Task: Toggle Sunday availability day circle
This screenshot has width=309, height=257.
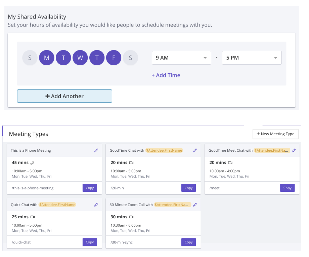Action: (30, 58)
